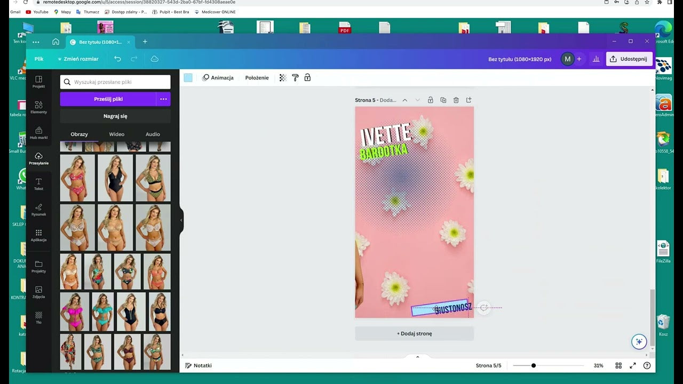Open the Zdjęcia photos panel

pos(38,292)
